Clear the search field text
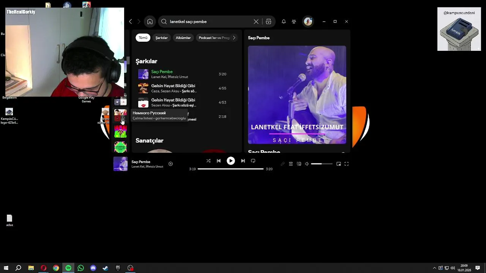Viewport: 486px width, 273px height. click(x=256, y=22)
